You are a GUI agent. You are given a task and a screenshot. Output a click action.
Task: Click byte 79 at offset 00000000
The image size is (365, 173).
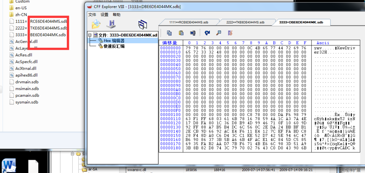click(188, 48)
